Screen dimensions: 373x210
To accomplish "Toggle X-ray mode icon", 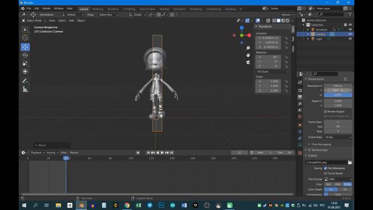I will pos(268,21).
